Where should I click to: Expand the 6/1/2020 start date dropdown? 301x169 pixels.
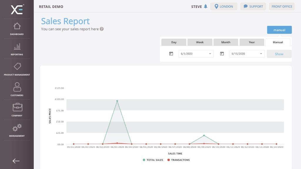210,54
